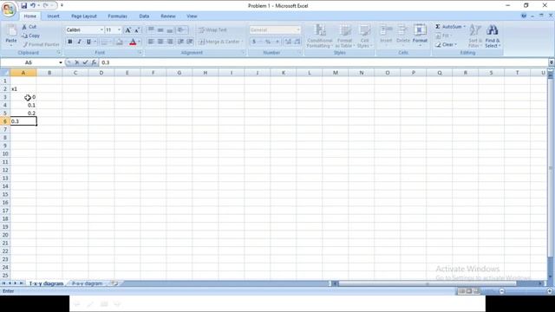Toggle Underline formatting
The image size is (555, 312).
pyautogui.click(x=88, y=42)
